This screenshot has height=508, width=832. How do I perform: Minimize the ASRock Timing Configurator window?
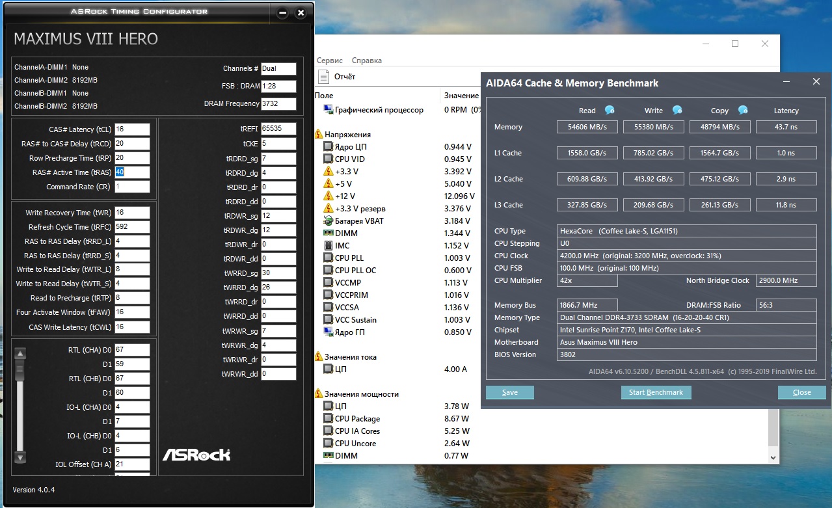click(282, 12)
